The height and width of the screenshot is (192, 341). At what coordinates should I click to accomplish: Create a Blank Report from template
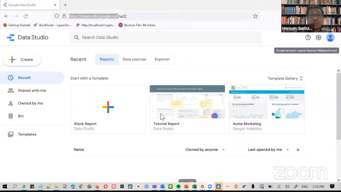tap(108, 109)
